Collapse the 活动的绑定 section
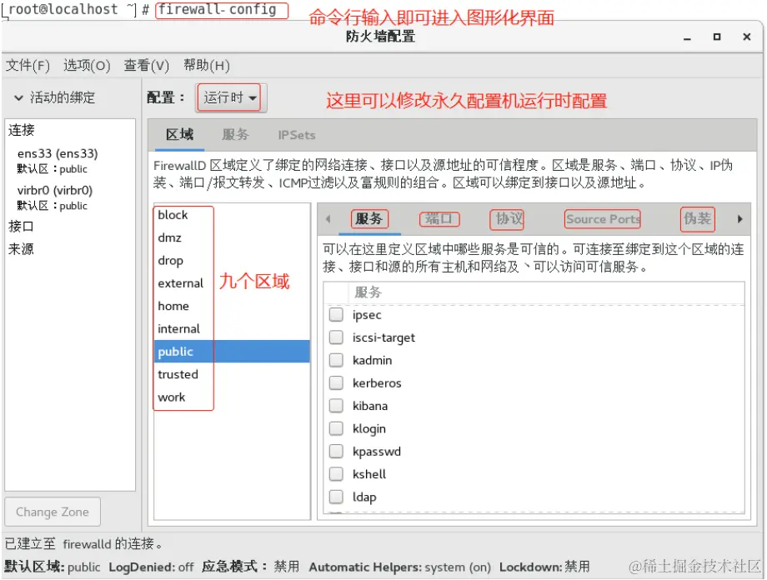Screen dimensions: 767x580 pyautogui.click(x=18, y=97)
